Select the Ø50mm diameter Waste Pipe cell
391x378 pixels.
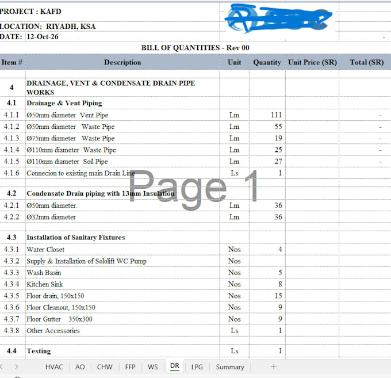coord(122,127)
